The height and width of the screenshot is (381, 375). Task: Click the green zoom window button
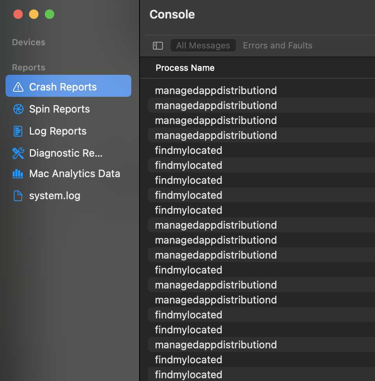pos(50,14)
